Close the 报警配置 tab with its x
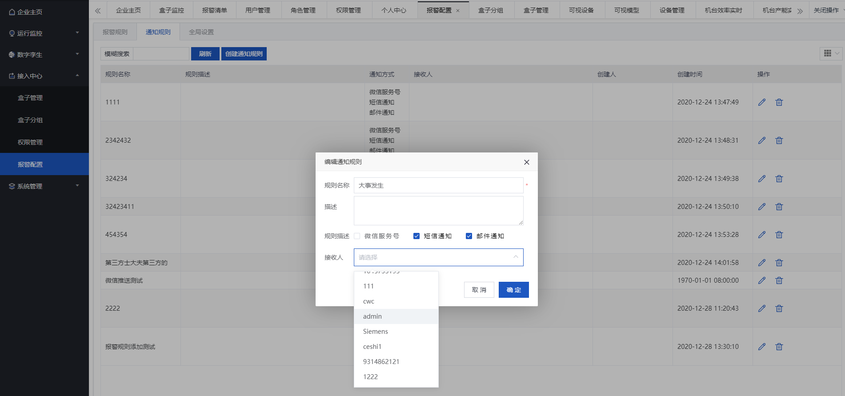This screenshot has height=396, width=845. click(x=458, y=11)
